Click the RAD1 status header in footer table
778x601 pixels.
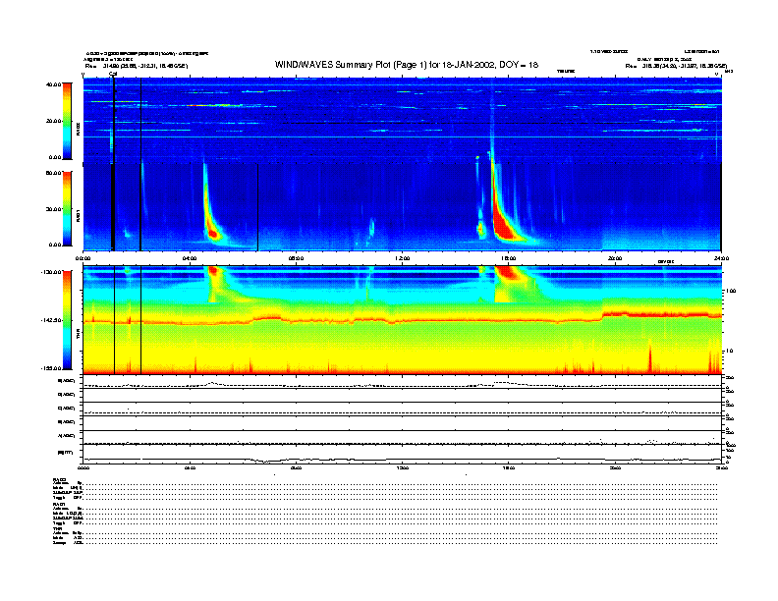(x=60, y=505)
